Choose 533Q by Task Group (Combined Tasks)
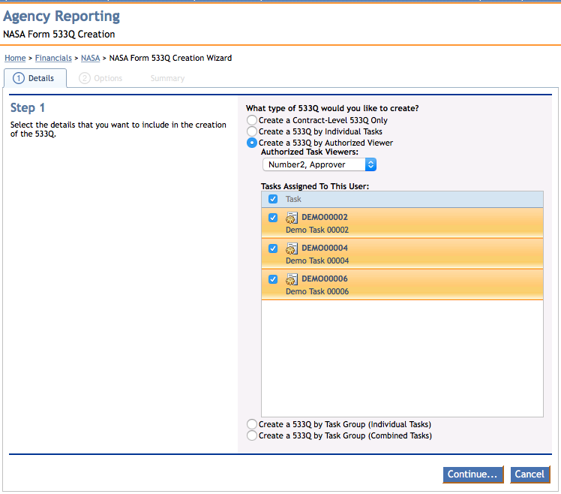Screen dimensions: 561x494 pos(252,435)
